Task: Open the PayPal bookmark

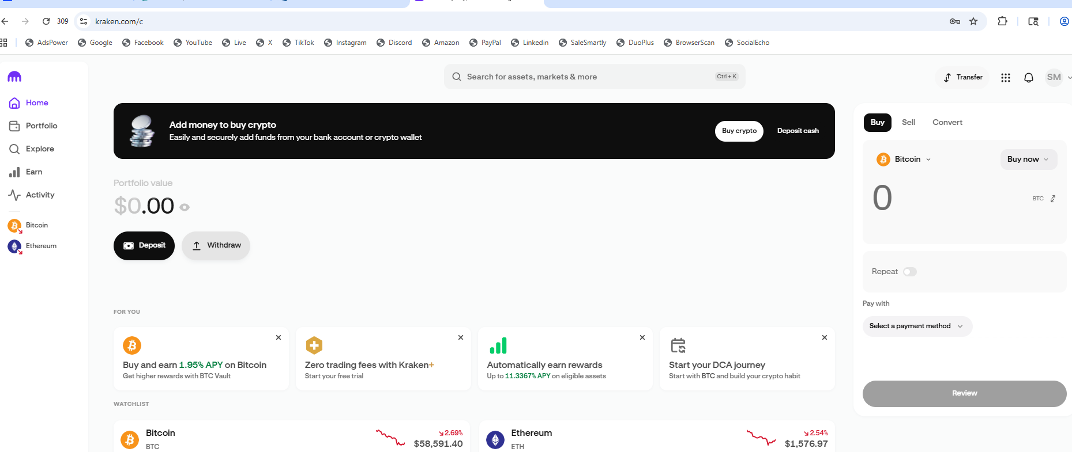Action: click(x=485, y=43)
